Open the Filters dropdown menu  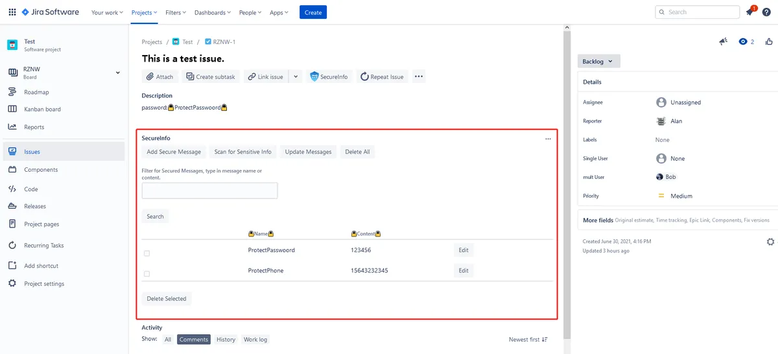click(175, 12)
